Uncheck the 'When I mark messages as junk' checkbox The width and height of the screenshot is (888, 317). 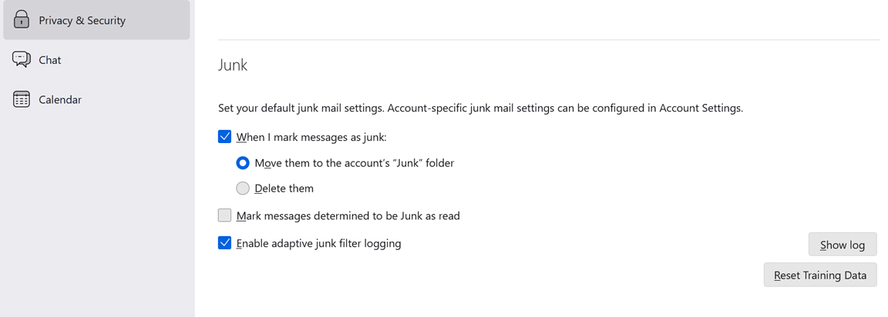(225, 137)
